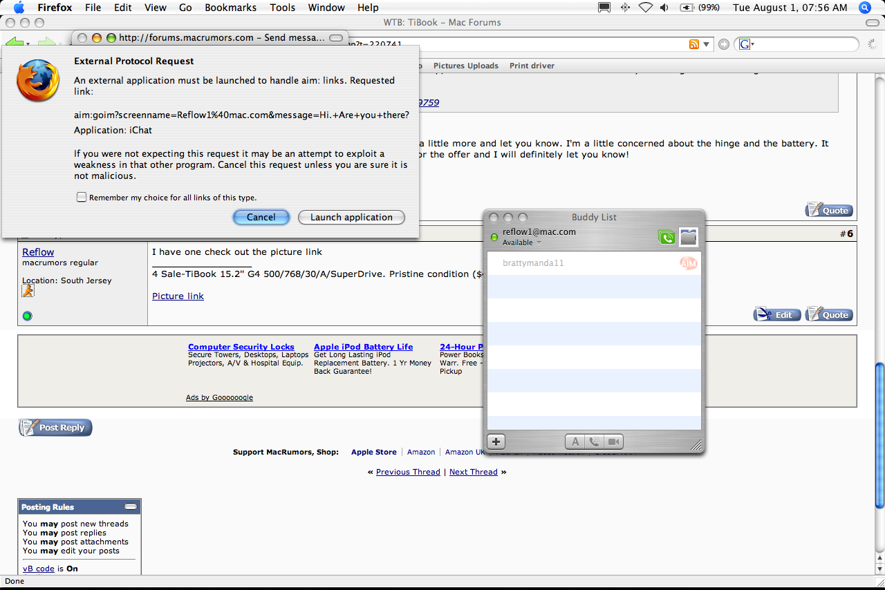885x590 pixels.
Task: Click the Quote button on post 6
Action: (829, 315)
